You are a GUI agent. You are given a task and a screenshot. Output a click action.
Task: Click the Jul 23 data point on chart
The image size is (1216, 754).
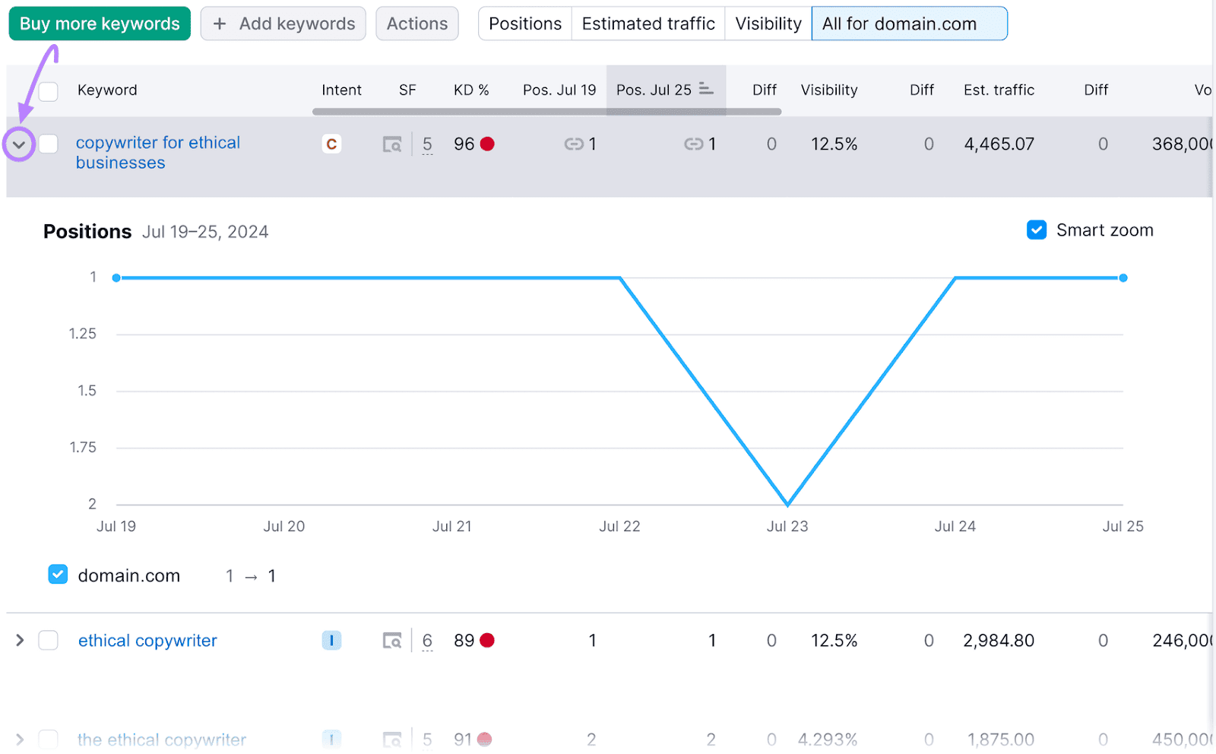(787, 504)
